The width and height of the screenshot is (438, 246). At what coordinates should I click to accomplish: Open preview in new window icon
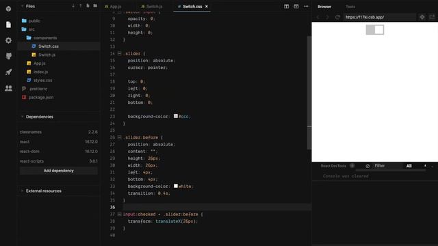coord(432,17)
